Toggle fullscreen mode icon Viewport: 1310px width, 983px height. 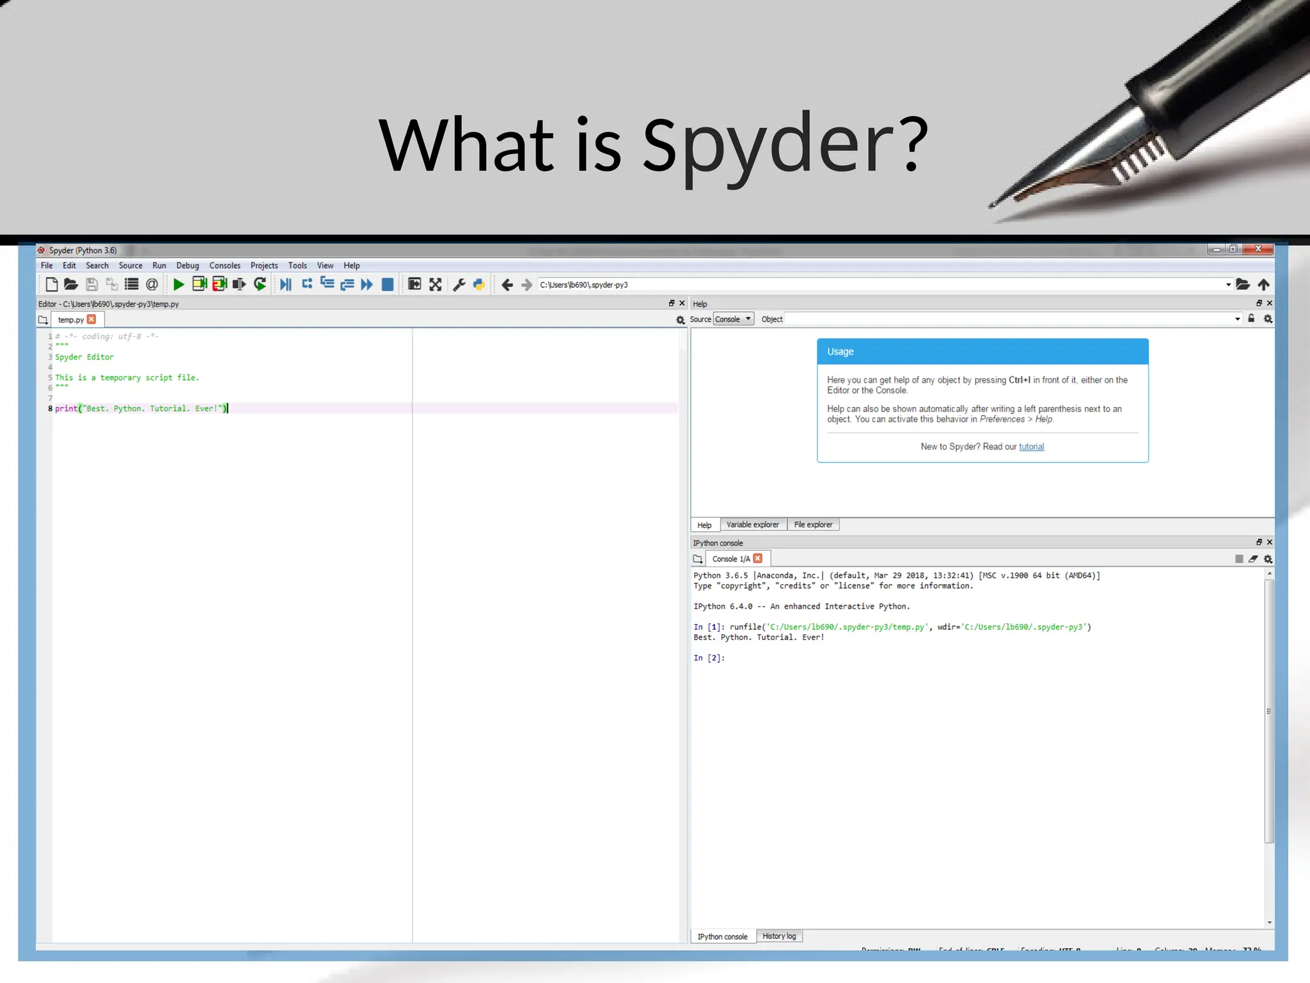coord(435,284)
